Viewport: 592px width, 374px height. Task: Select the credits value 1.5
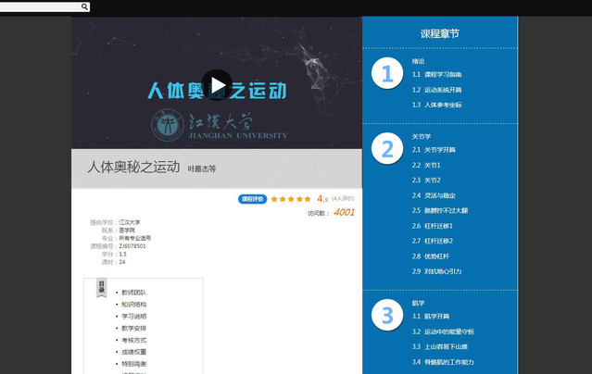pyautogui.click(x=122, y=254)
